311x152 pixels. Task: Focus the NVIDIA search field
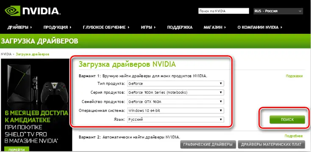pyautogui.click(x=224, y=11)
